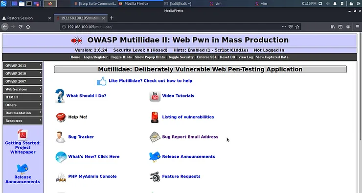Open the Burp Suite Community taskbar window
Viewport: 362px width, 193px height.
[x=95, y=3]
